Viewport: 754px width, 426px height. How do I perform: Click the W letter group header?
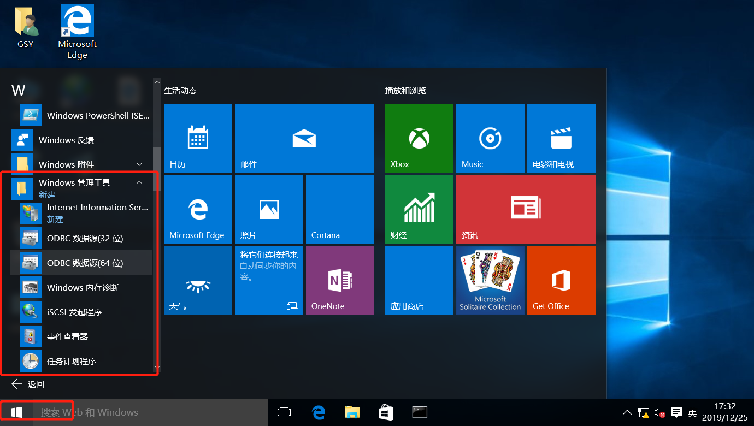tap(19, 90)
